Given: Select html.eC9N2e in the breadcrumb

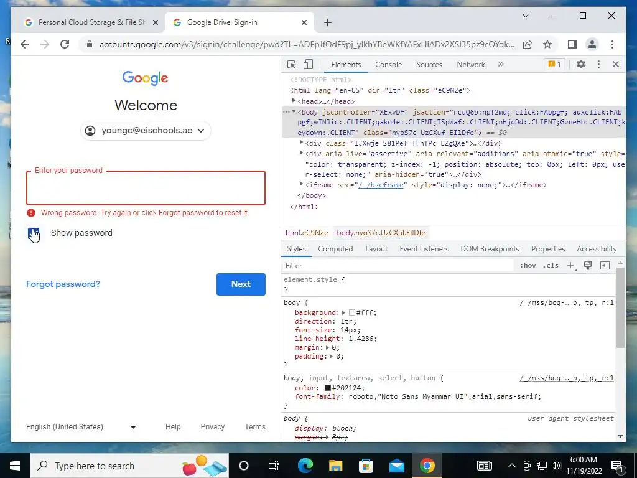Looking at the screenshot, I should pyautogui.click(x=307, y=233).
